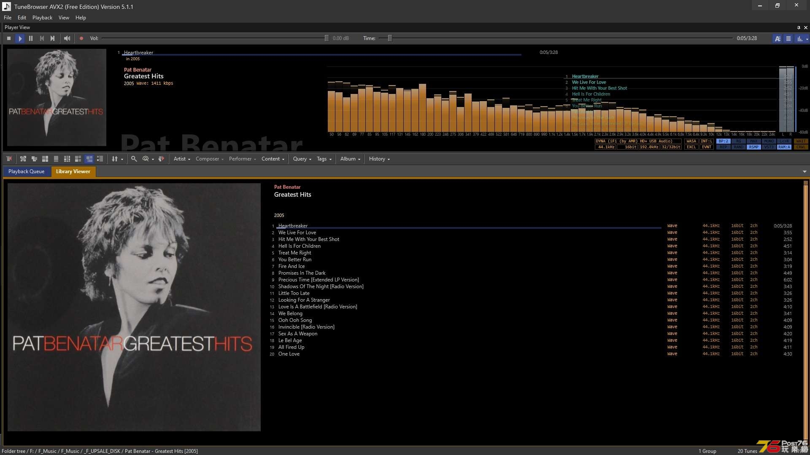Open the File menu
The height and width of the screenshot is (455, 810).
click(x=8, y=18)
